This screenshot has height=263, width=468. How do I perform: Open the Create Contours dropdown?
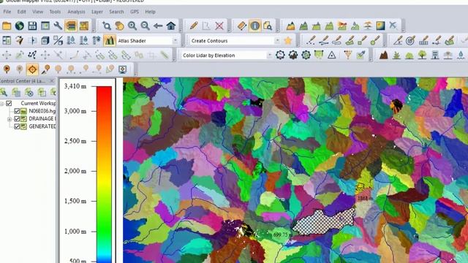click(277, 41)
